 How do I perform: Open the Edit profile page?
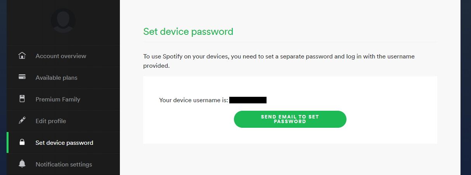point(63,121)
